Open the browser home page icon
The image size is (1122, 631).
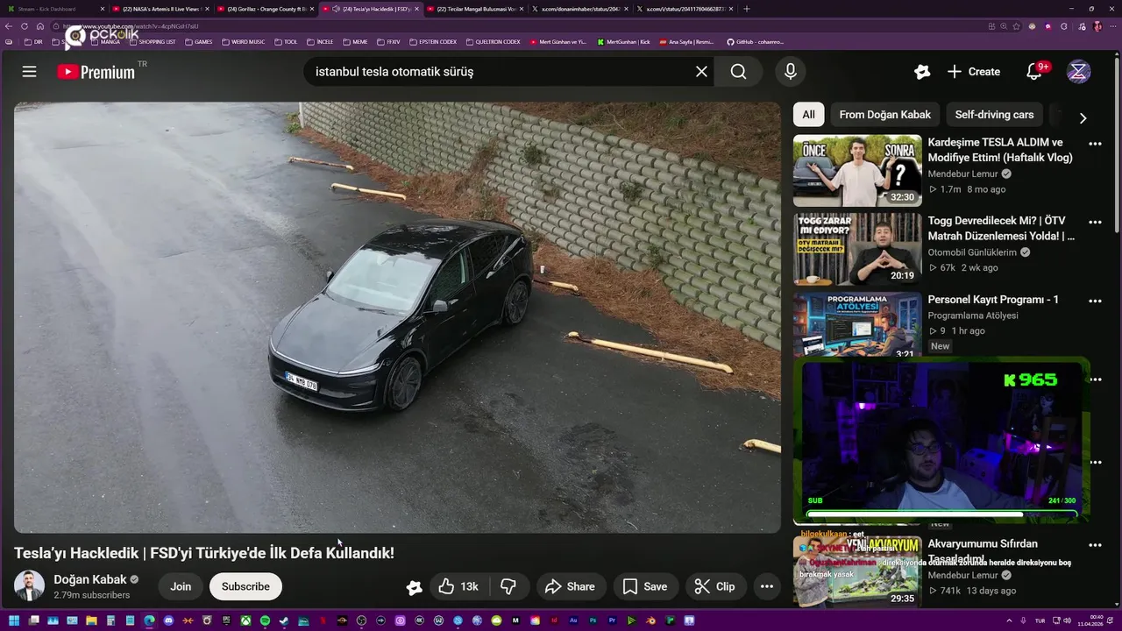39,26
